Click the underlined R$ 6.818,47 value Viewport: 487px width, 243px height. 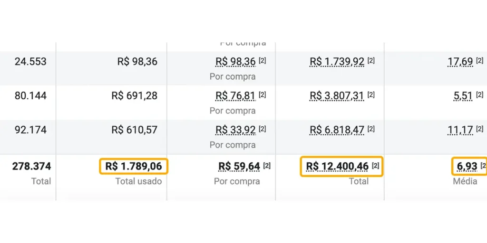tap(337, 130)
